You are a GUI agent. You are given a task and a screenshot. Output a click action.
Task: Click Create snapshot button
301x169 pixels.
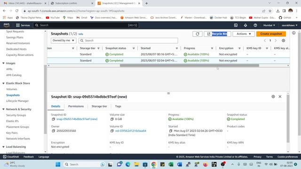(x=271, y=34)
